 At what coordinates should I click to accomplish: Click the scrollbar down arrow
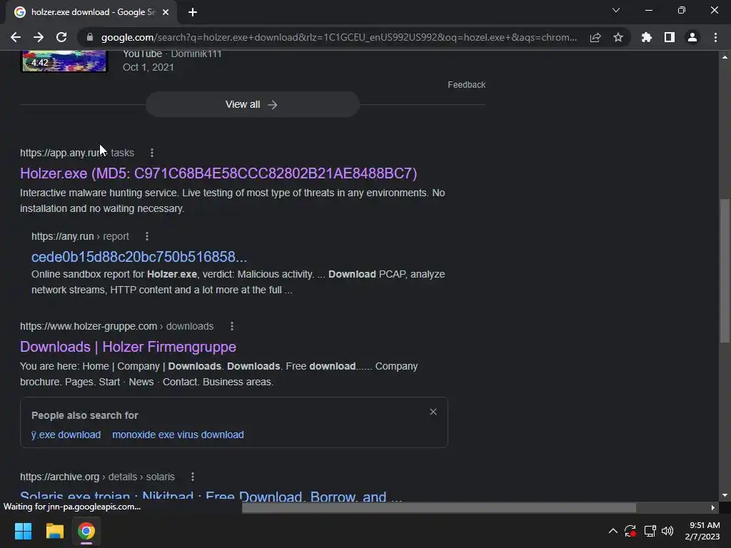tap(725, 495)
